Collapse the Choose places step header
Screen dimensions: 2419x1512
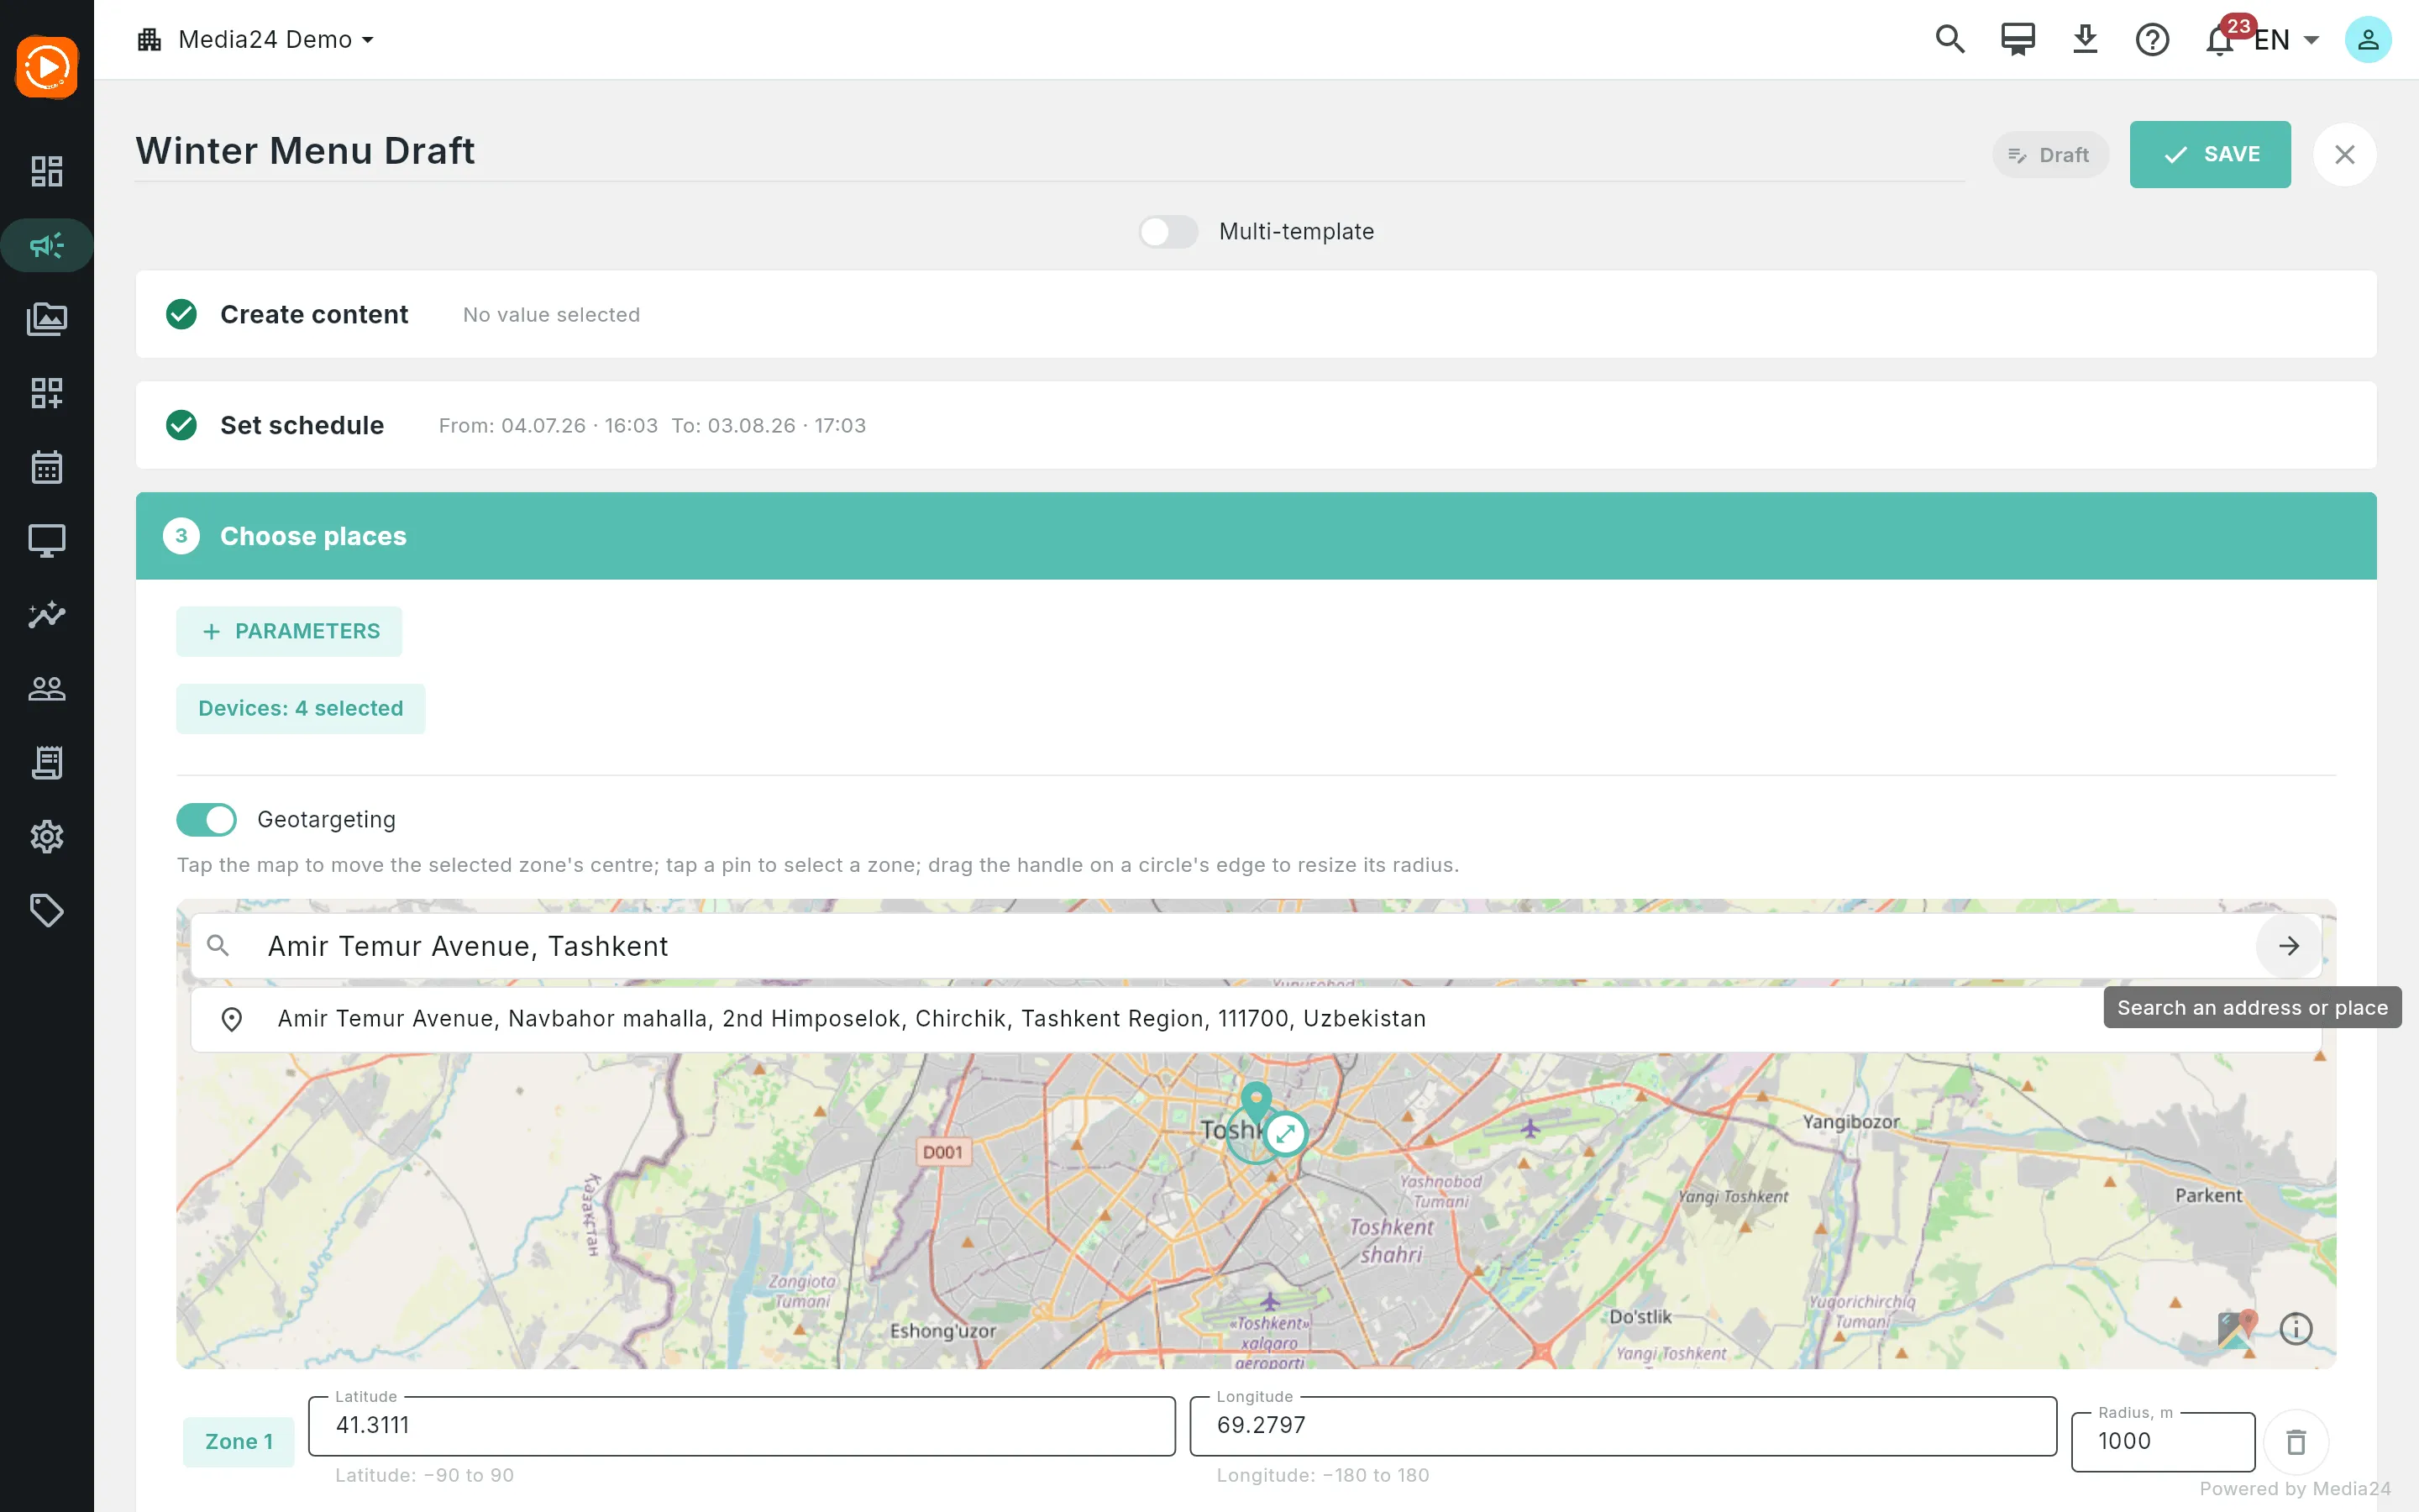tap(1256, 536)
